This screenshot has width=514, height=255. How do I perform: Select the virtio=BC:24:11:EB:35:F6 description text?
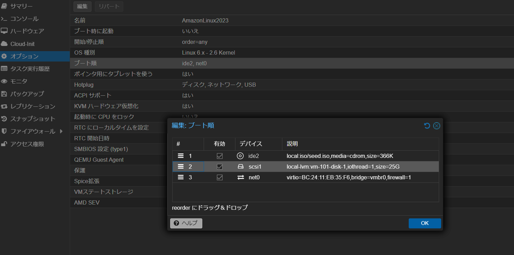tap(349, 177)
